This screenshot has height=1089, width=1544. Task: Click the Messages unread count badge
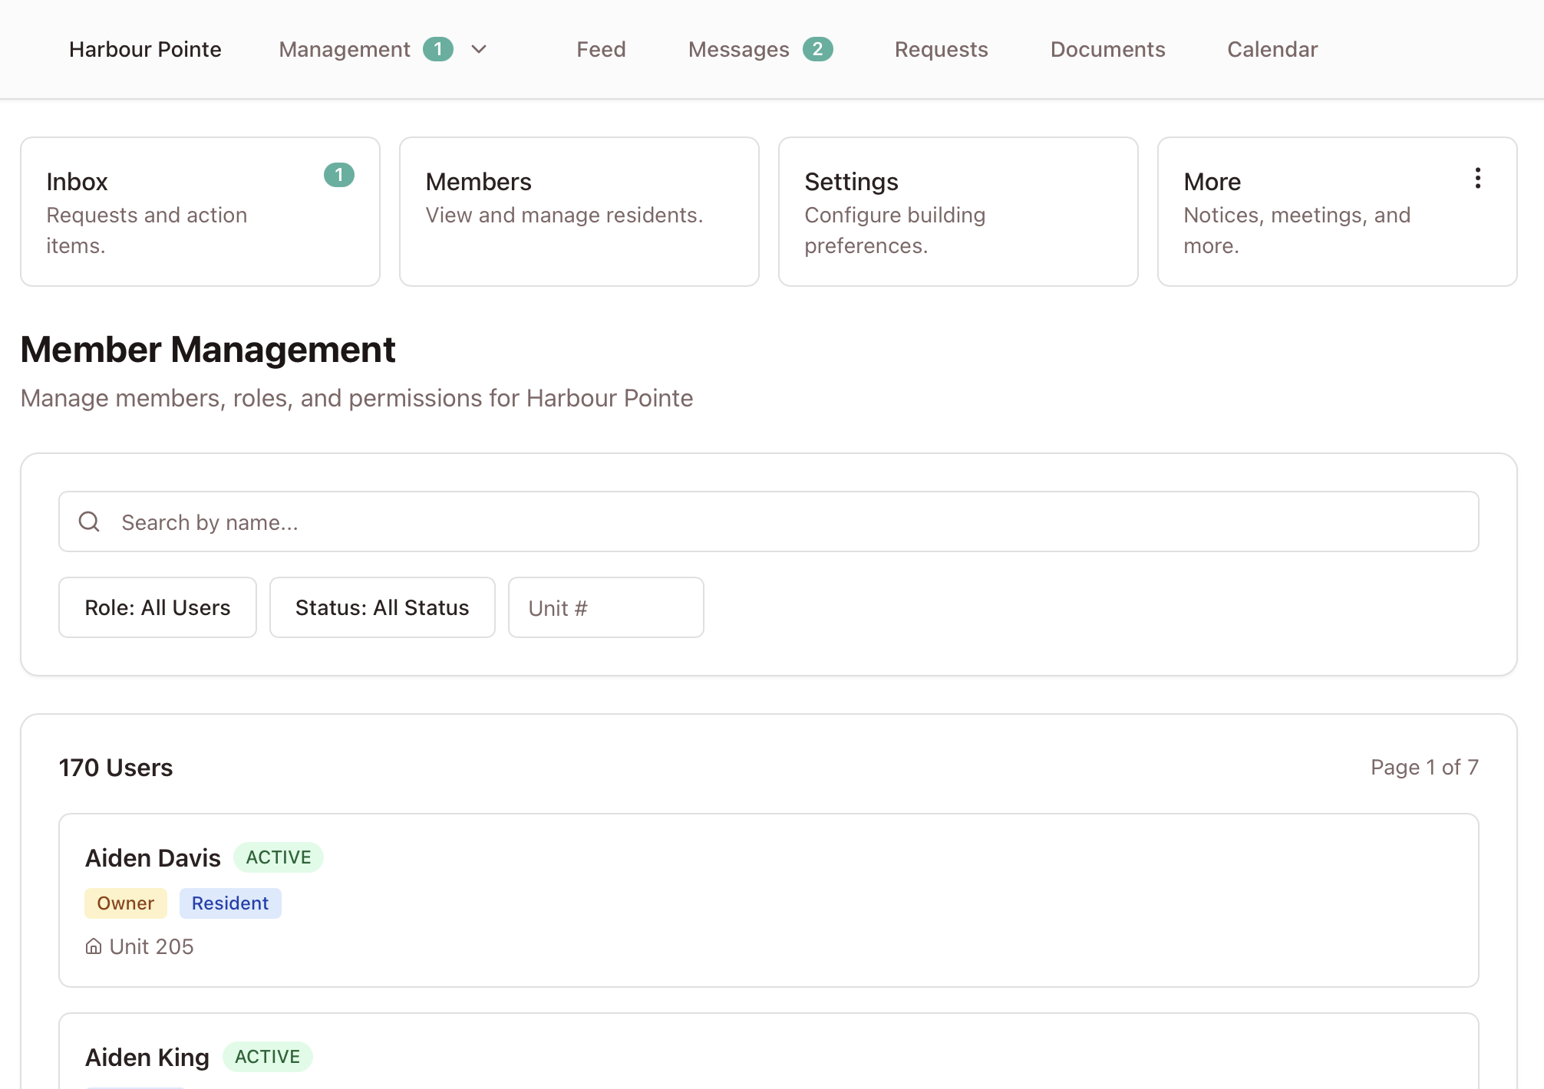817,49
